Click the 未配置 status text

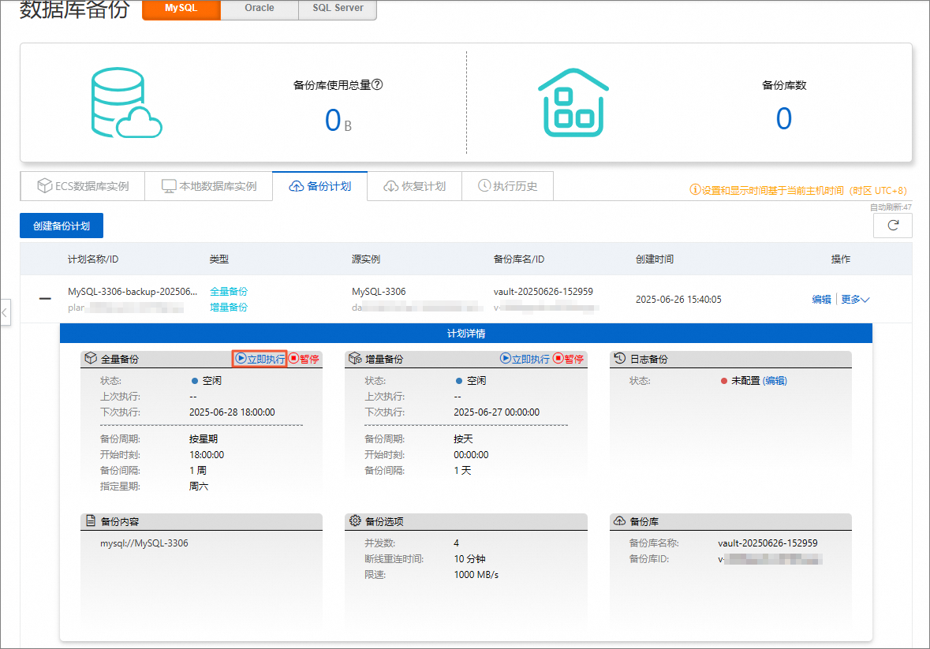pyautogui.click(x=745, y=381)
